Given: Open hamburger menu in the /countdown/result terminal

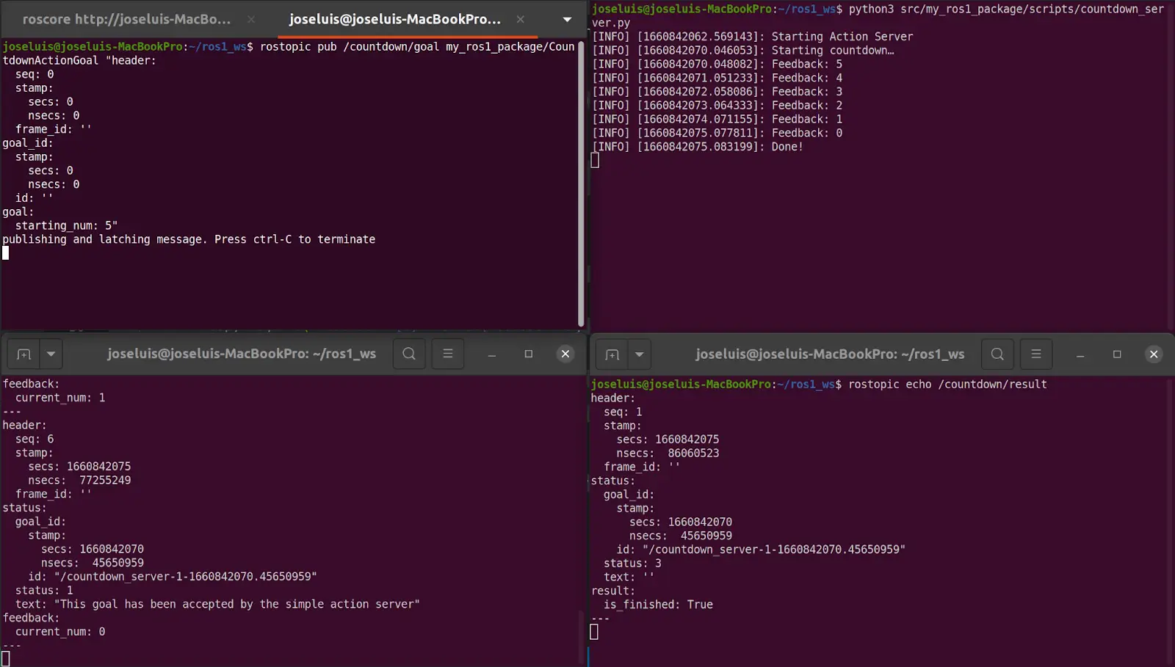Looking at the screenshot, I should coord(1036,354).
